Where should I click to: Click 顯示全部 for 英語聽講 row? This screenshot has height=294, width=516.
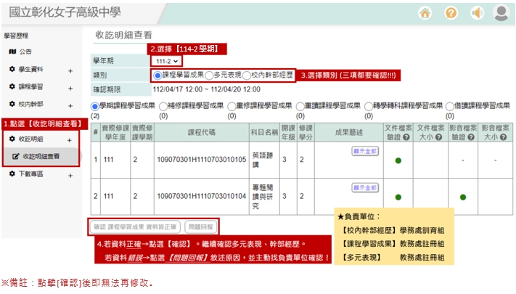365,151
